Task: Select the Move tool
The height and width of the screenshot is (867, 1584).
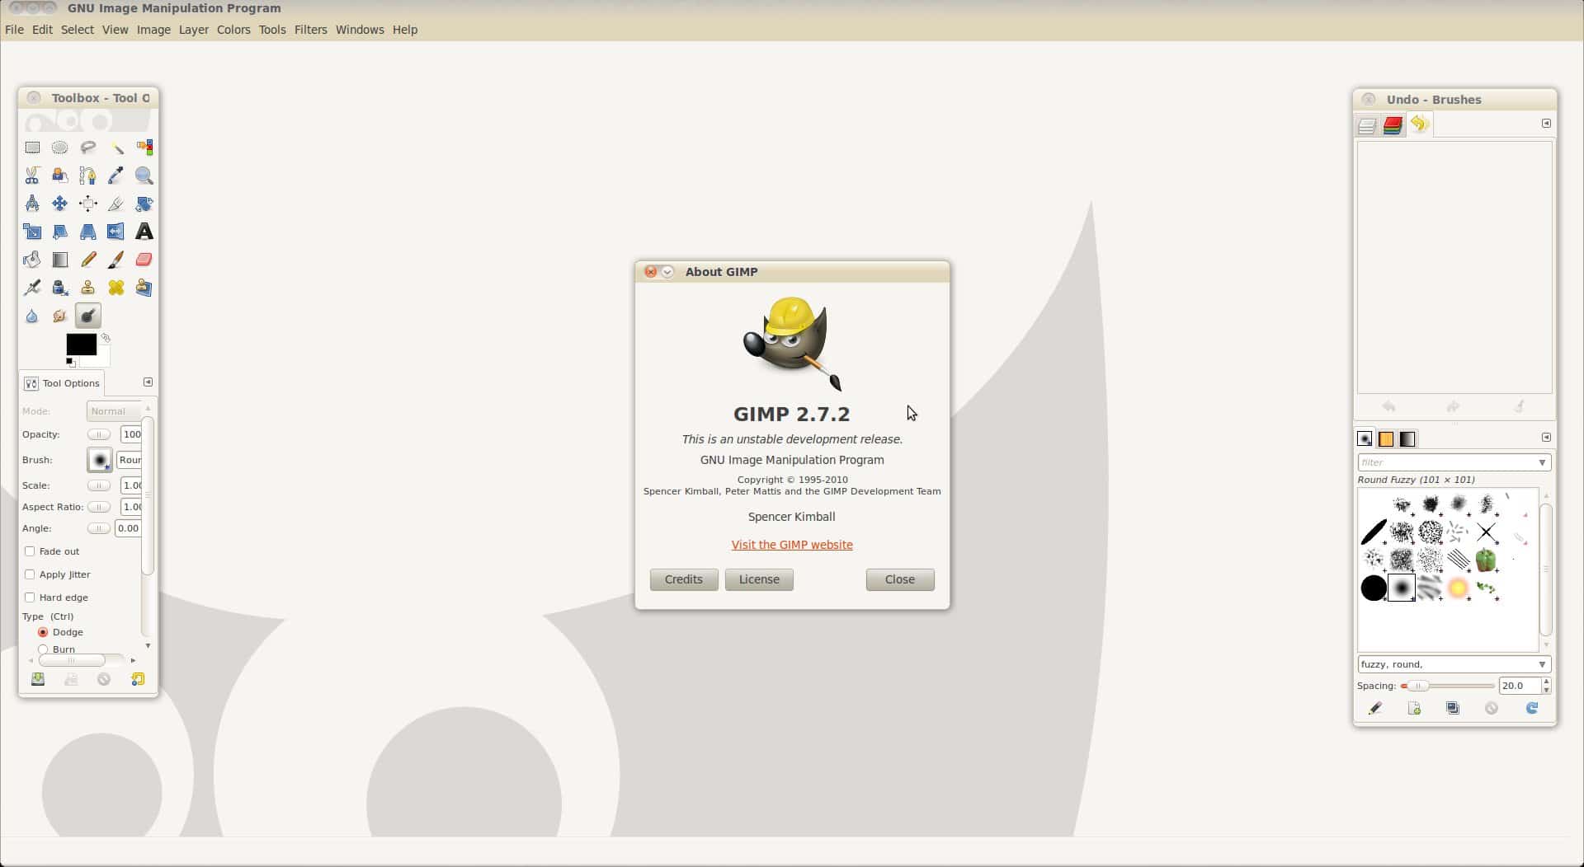Action: [60, 204]
